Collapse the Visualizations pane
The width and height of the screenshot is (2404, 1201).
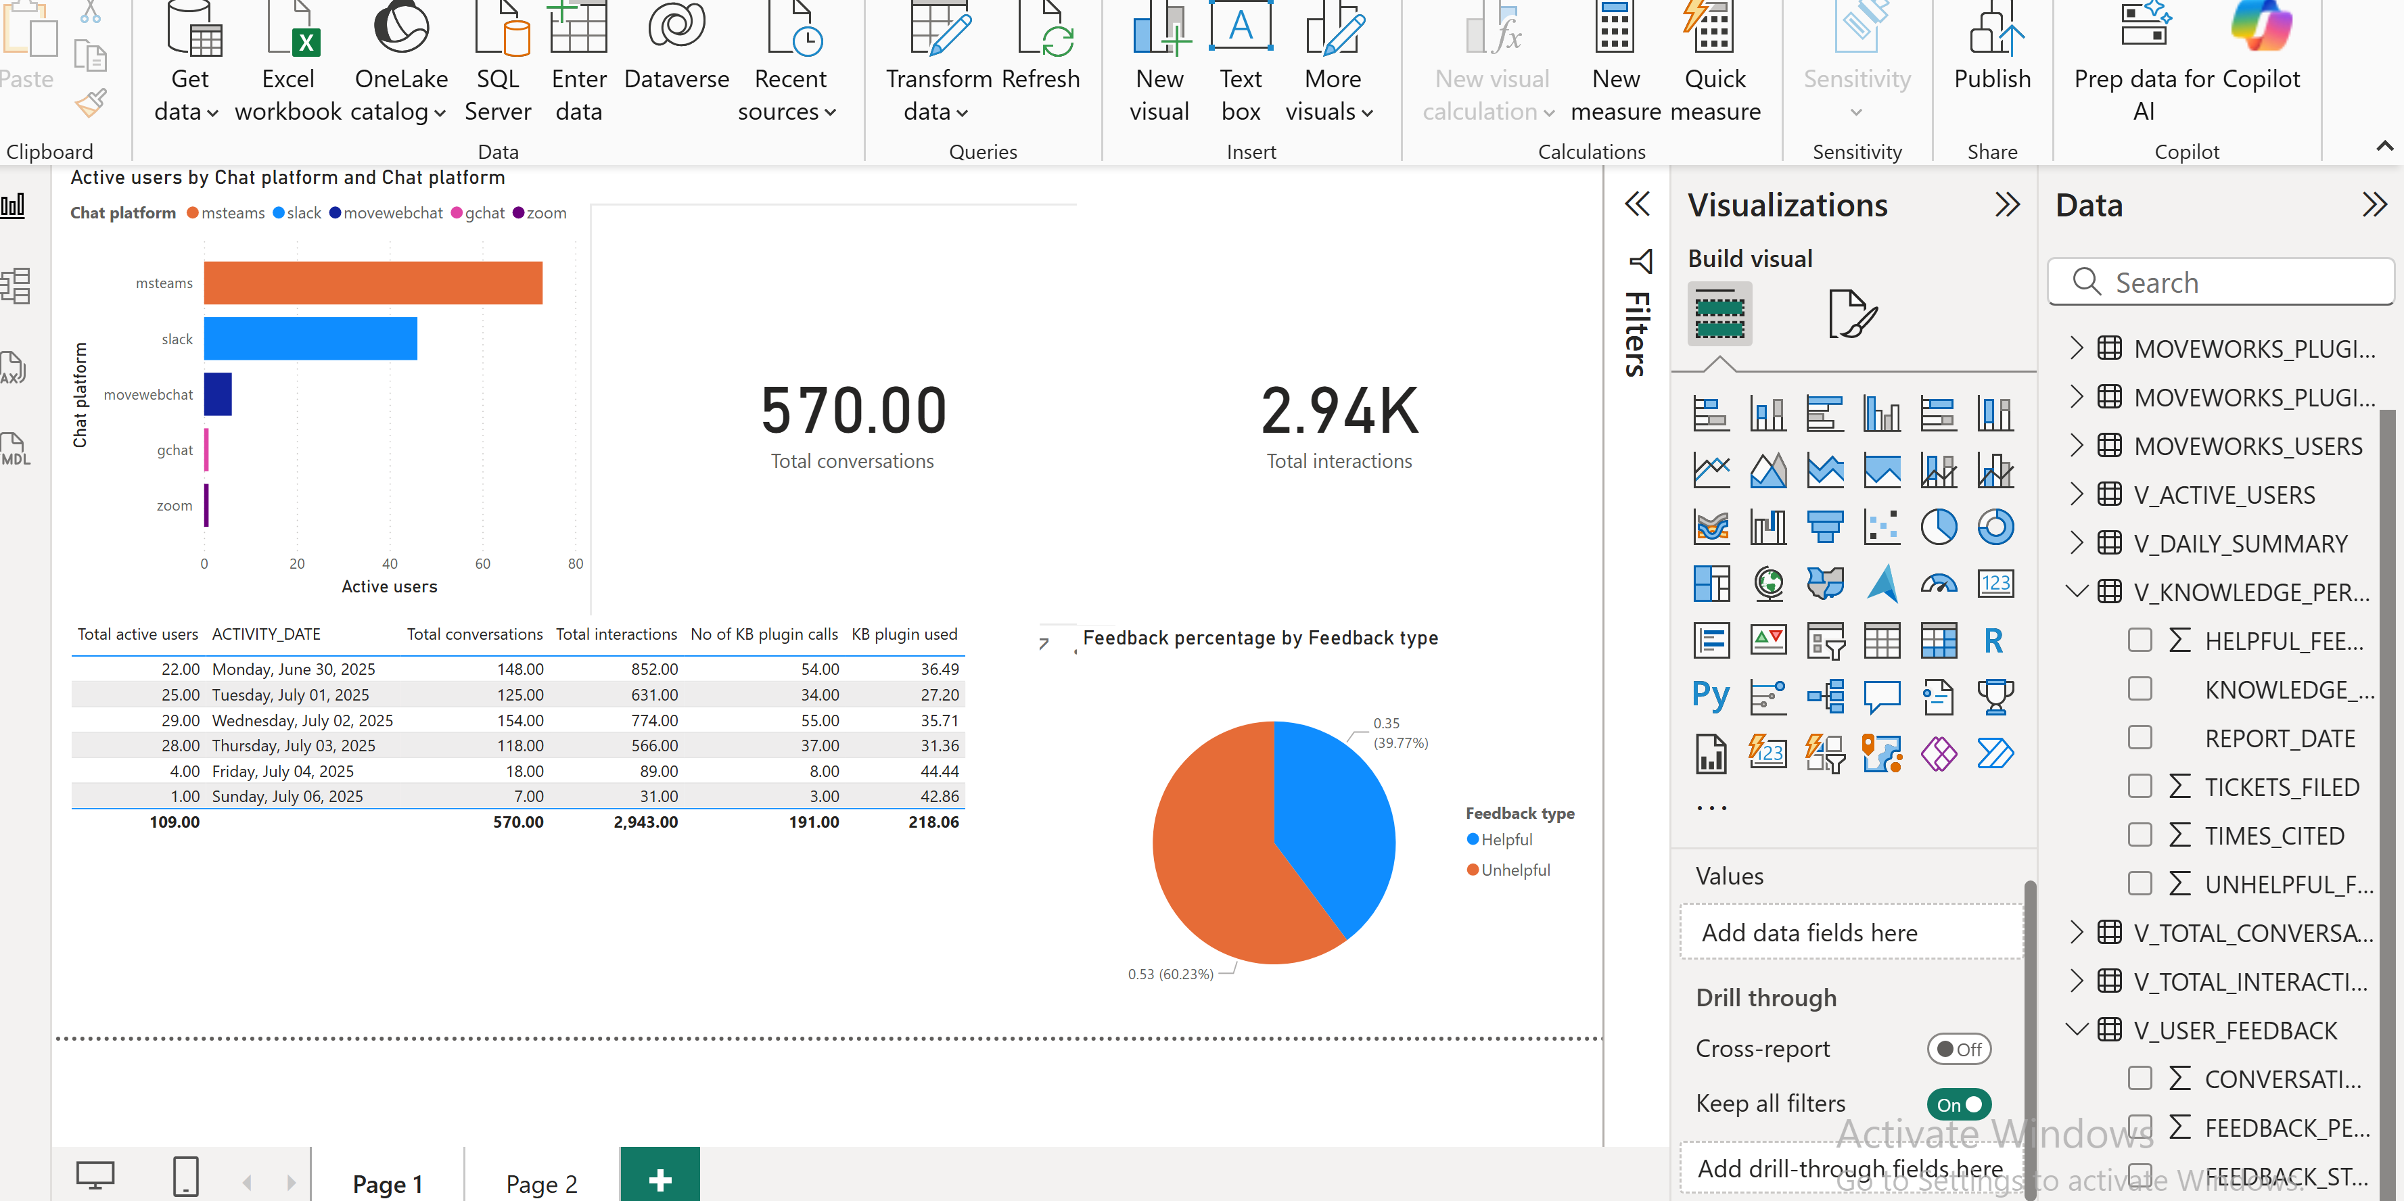pos(2006,204)
